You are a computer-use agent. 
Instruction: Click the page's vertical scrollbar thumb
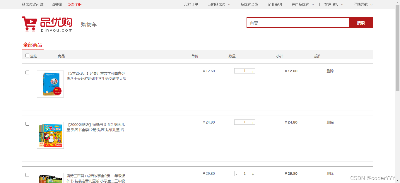(x=397, y=48)
